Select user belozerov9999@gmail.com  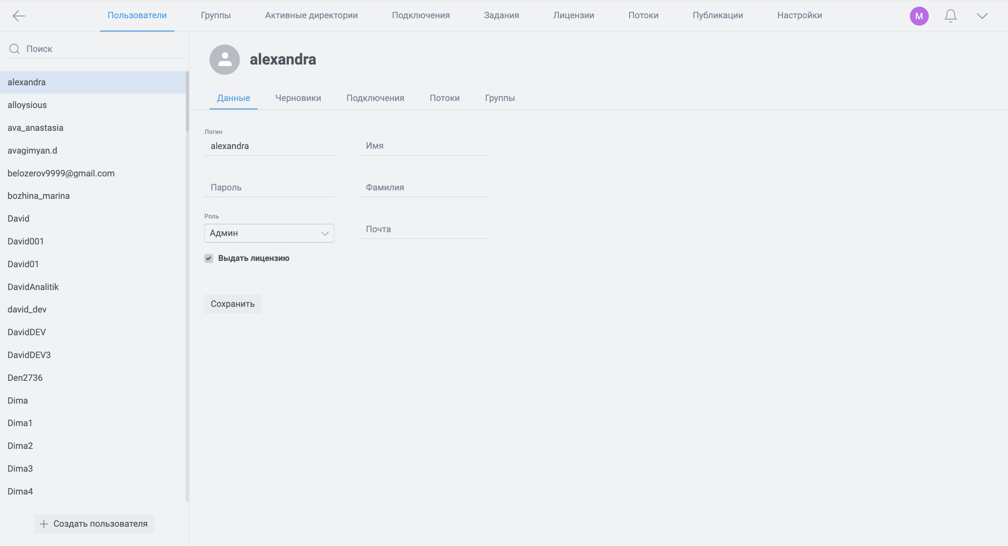point(61,173)
